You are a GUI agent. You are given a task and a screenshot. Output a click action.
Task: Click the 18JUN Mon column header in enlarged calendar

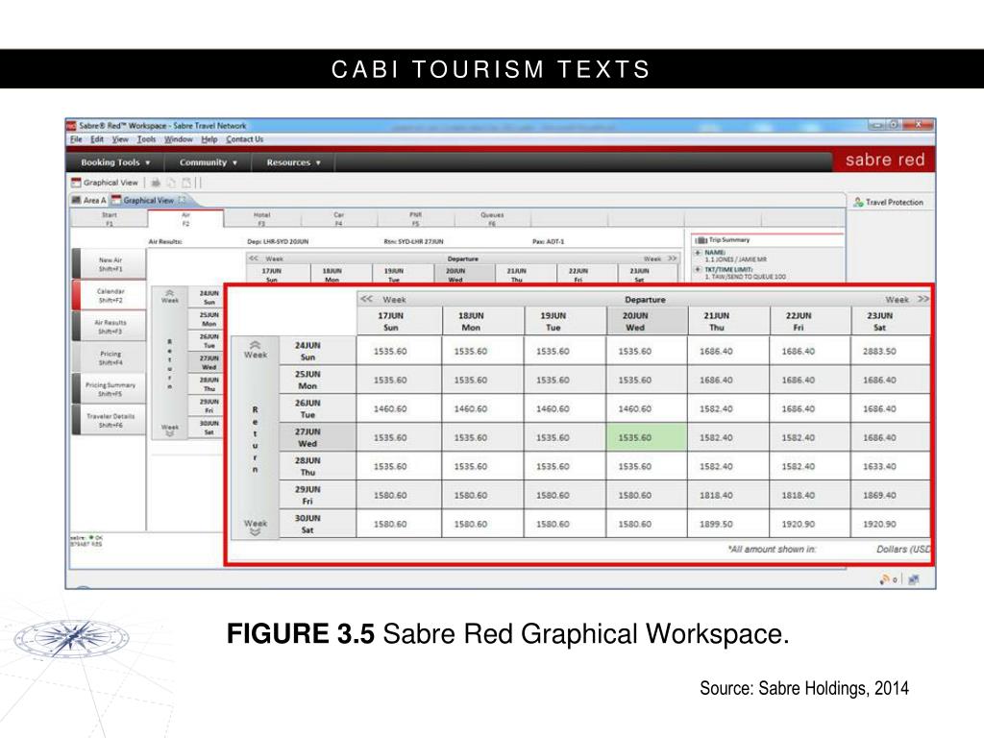tap(482, 321)
